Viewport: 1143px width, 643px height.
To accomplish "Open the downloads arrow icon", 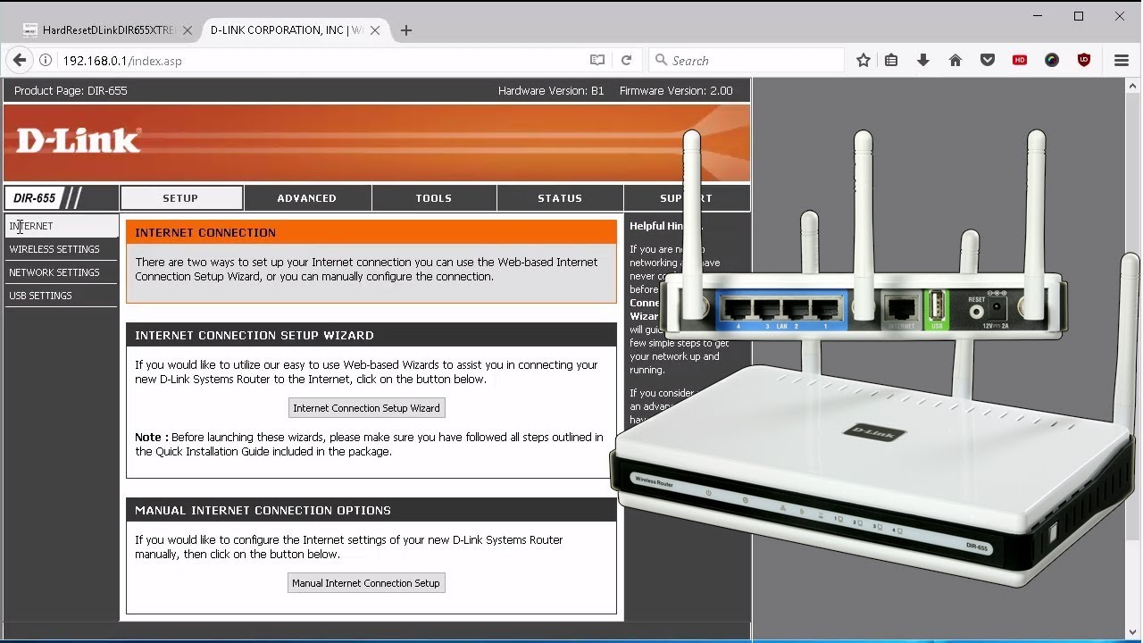I will [x=923, y=61].
